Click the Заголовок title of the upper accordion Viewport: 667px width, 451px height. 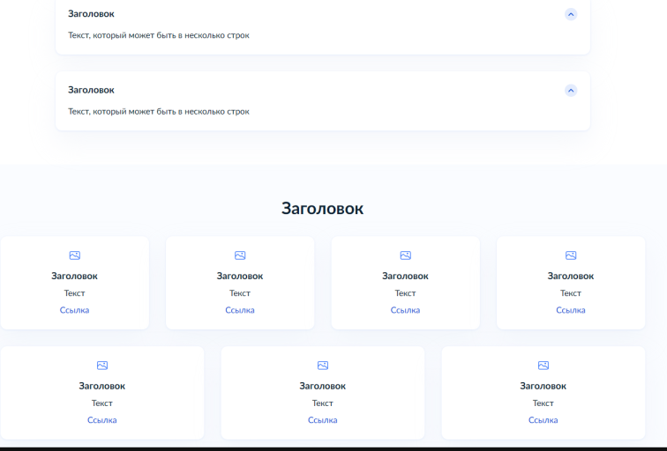(x=91, y=14)
